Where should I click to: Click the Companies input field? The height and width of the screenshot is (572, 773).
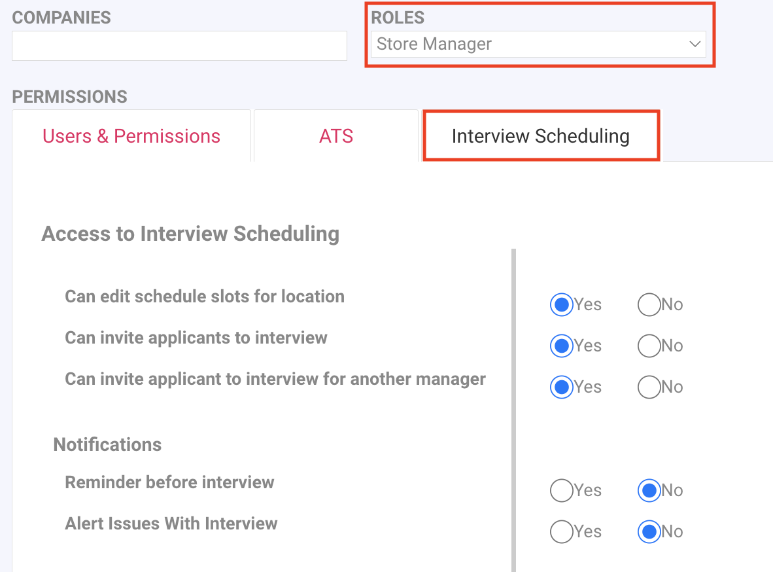pos(179,46)
